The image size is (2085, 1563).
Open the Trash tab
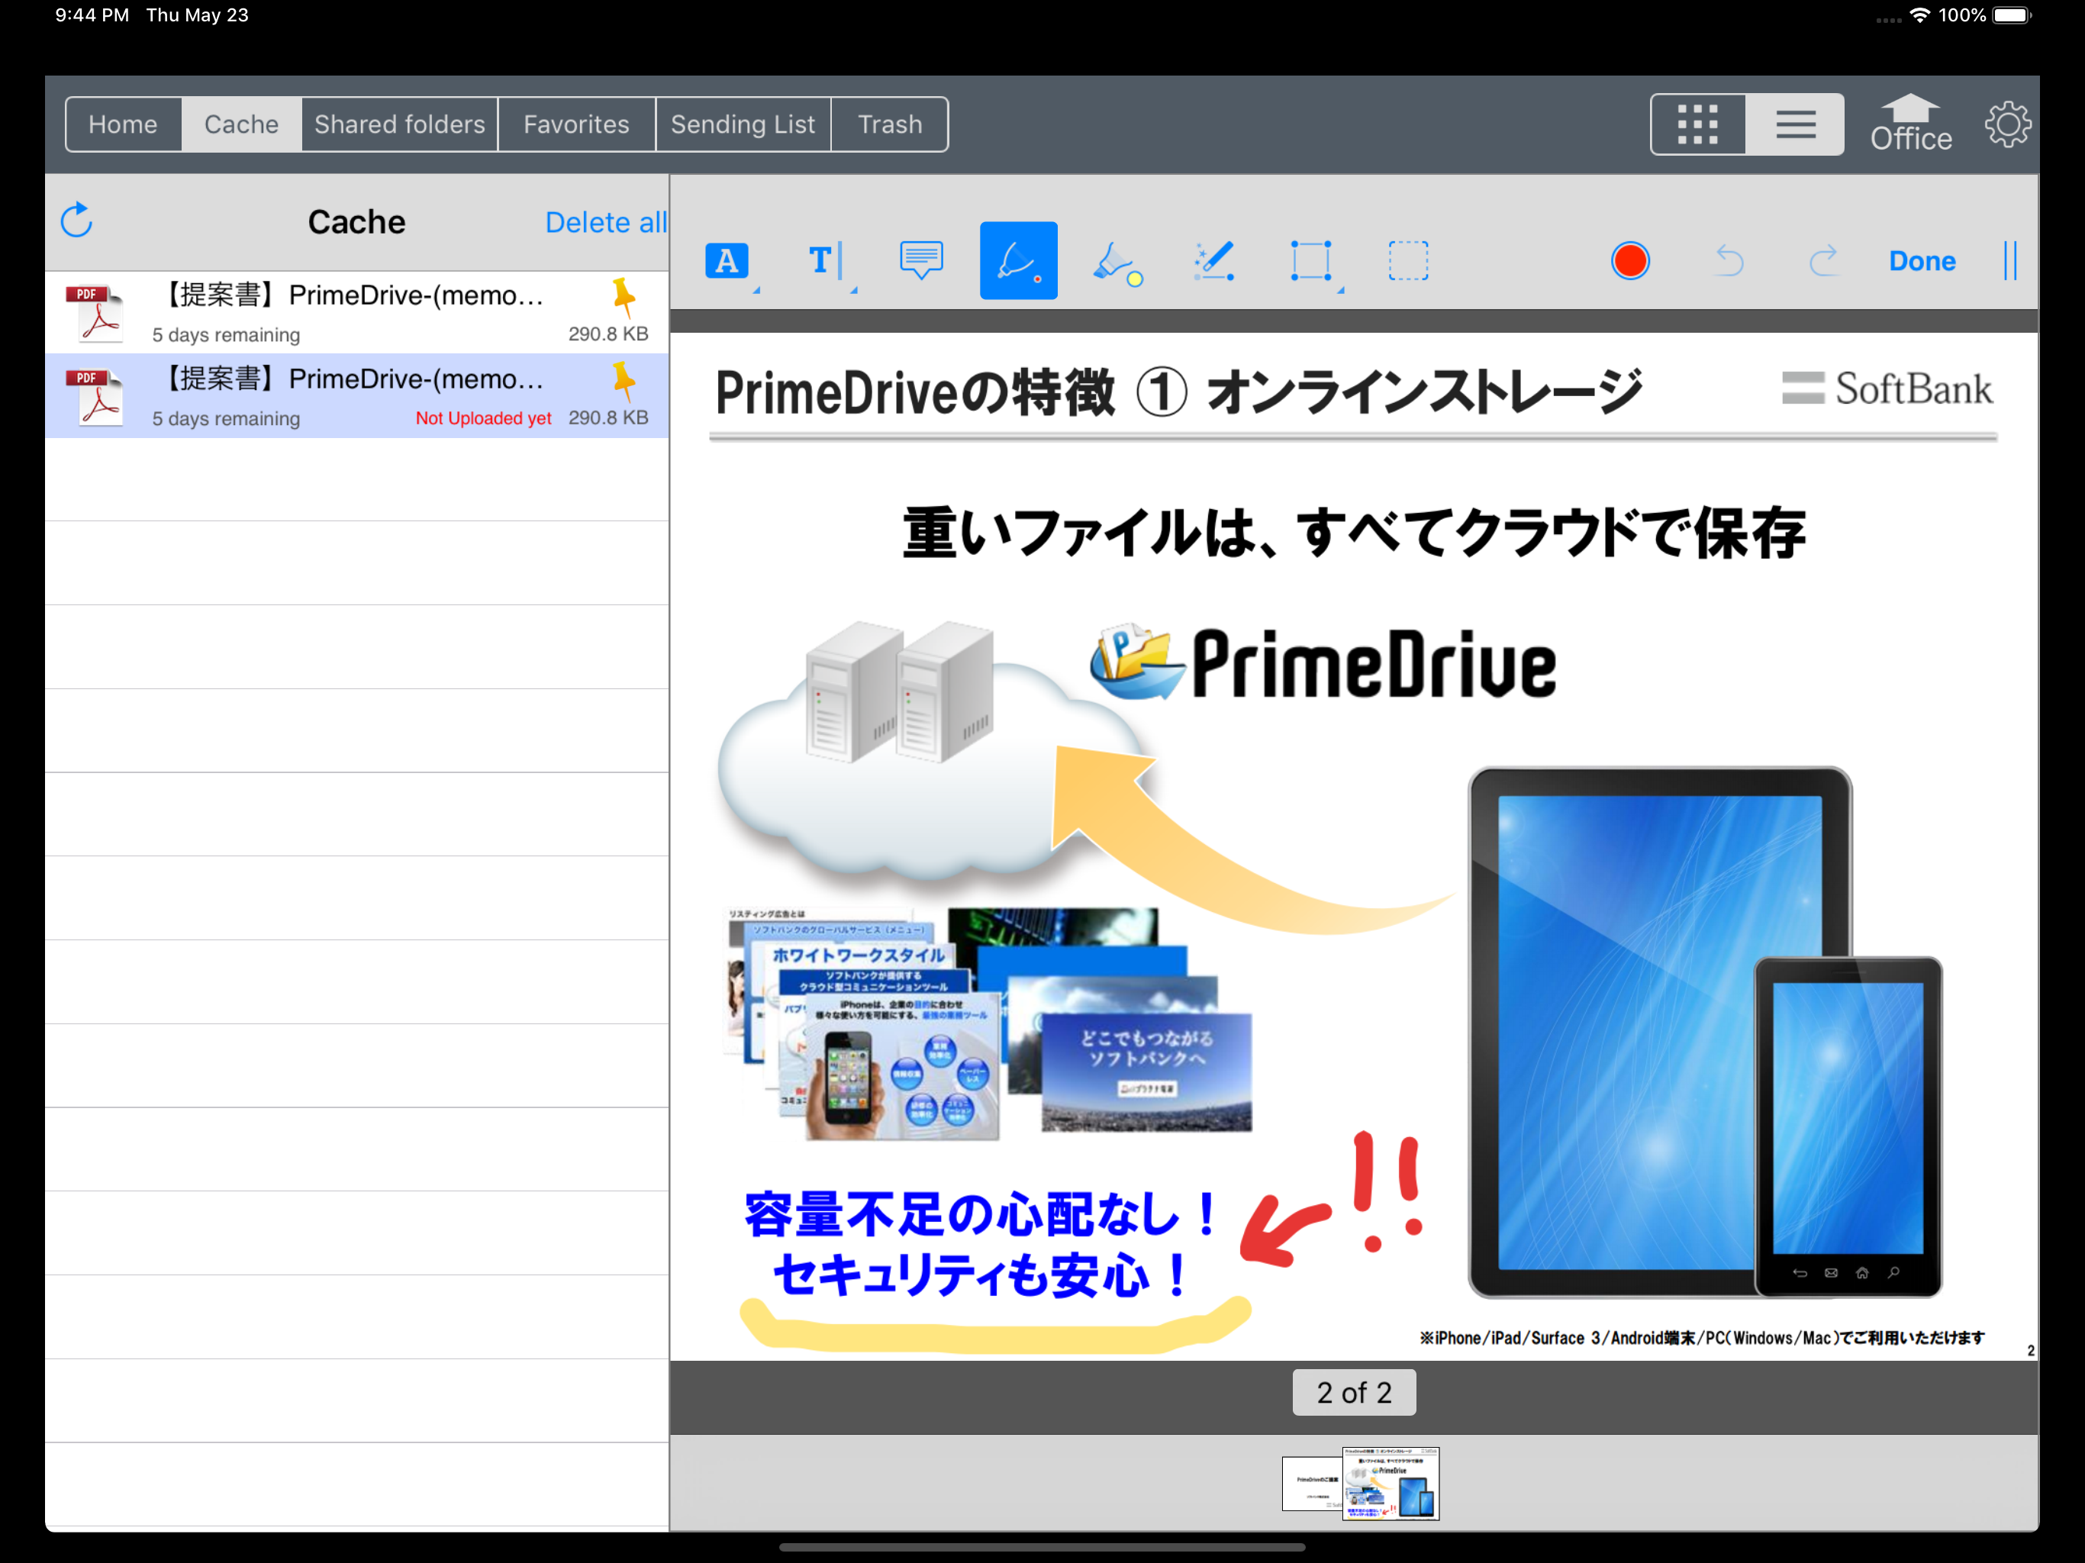click(889, 124)
